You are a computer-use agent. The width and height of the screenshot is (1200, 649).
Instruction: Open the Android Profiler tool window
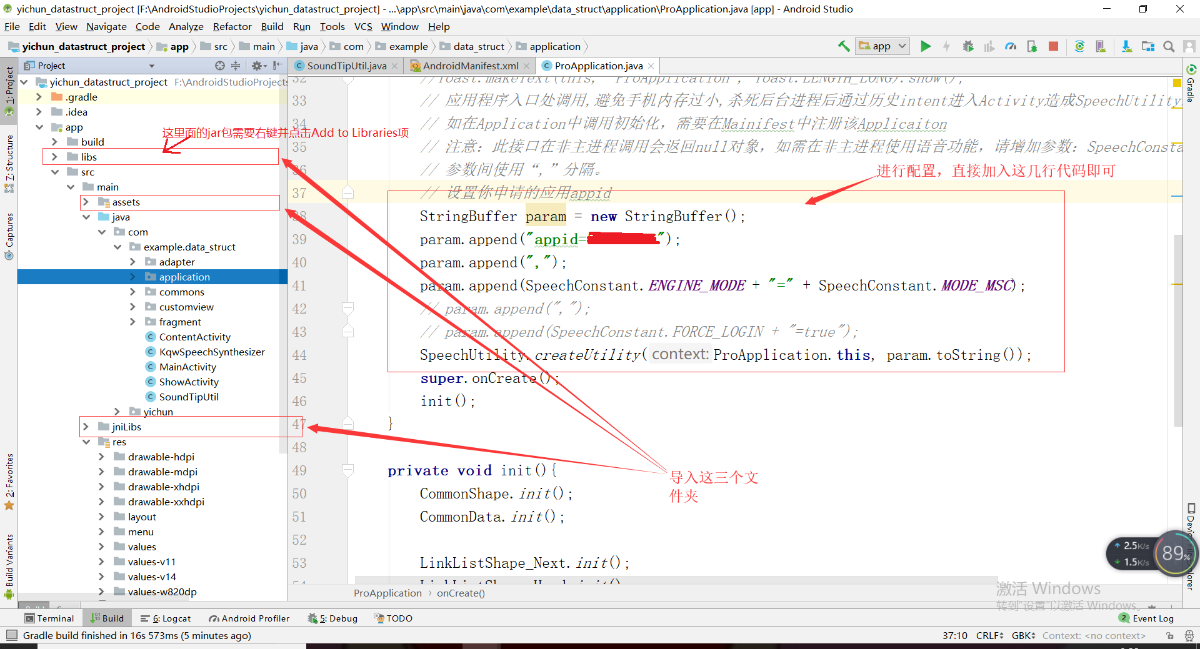pos(249,618)
